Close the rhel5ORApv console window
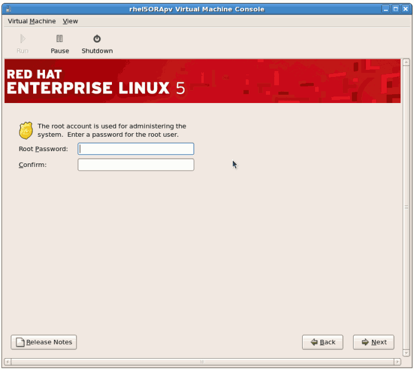 [406, 9]
